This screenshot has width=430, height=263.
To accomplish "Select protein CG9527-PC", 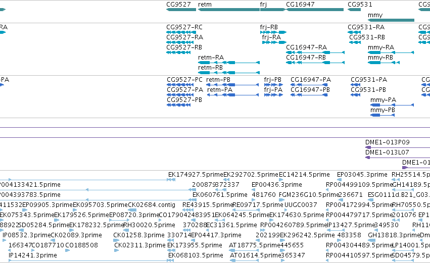I will [x=180, y=85].
